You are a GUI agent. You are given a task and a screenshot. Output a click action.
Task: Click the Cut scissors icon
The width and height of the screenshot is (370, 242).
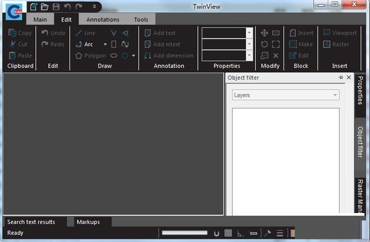[x=12, y=44]
